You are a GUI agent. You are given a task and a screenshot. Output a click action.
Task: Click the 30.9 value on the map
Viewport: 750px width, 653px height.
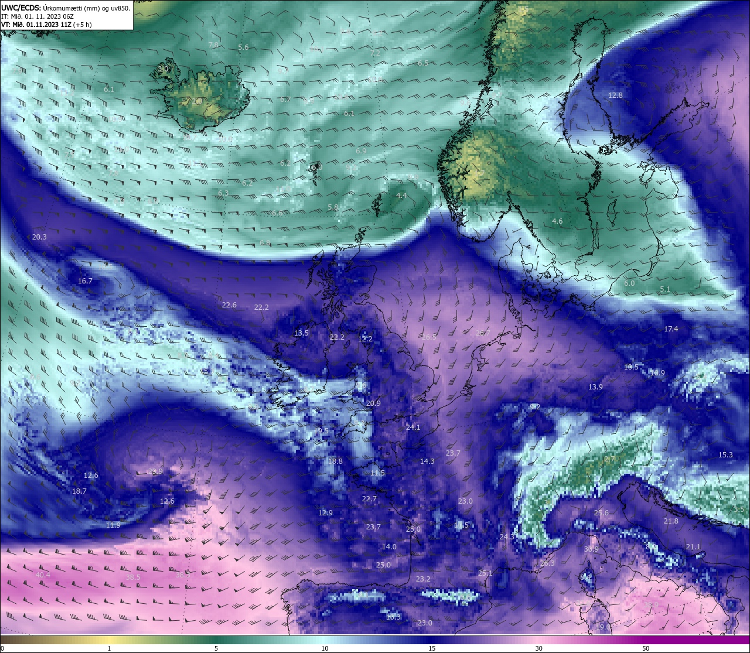tap(591, 549)
